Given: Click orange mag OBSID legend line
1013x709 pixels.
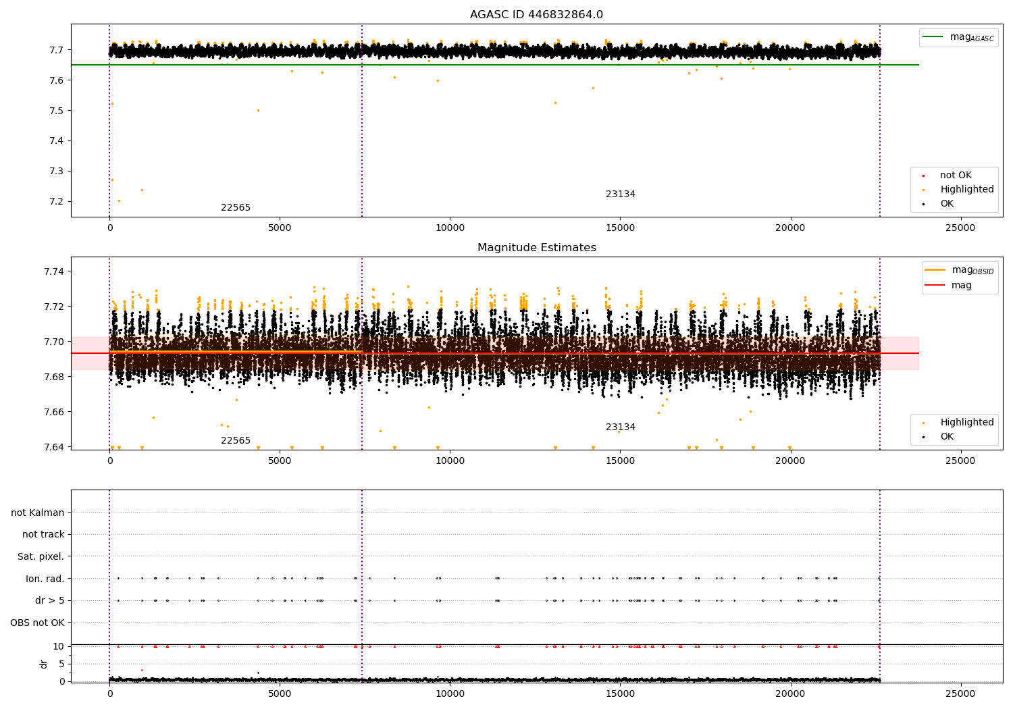Looking at the screenshot, I should pos(935,269).
